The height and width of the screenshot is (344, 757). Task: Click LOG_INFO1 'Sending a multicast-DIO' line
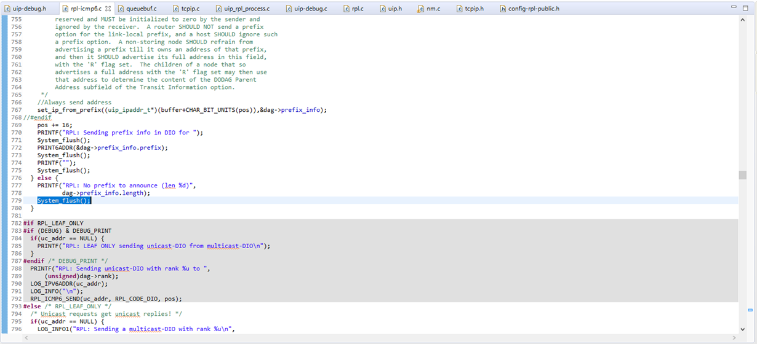[136, 329]
